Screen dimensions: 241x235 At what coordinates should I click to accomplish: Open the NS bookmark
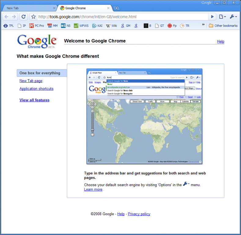pos(66,26)
